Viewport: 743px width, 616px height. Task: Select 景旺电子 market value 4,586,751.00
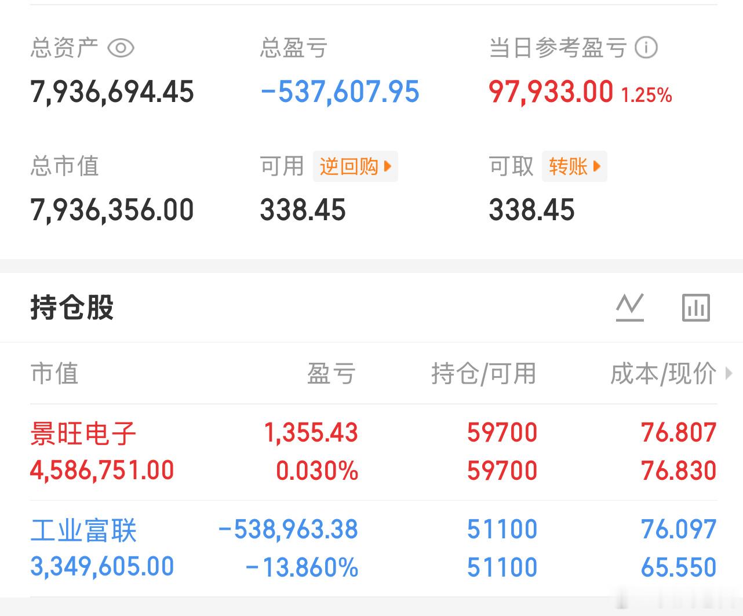click(x=102, y=471)
